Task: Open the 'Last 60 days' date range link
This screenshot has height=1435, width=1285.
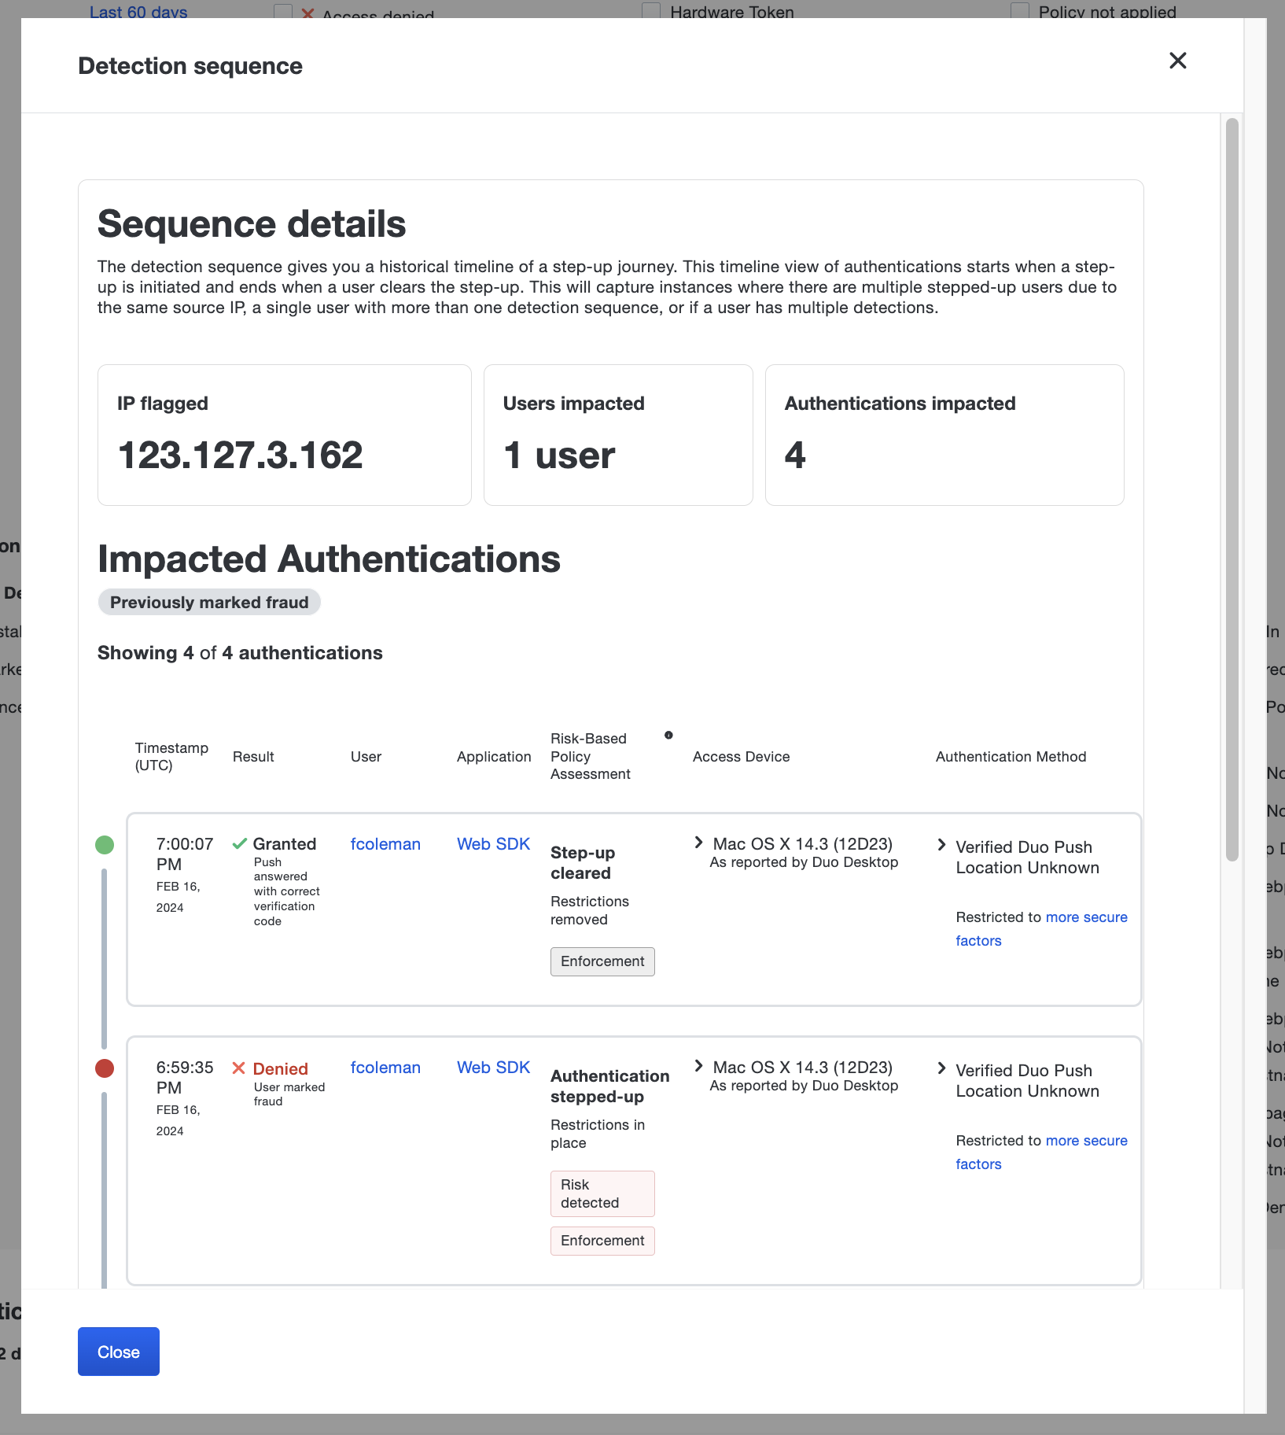Action: click(138, 12)
